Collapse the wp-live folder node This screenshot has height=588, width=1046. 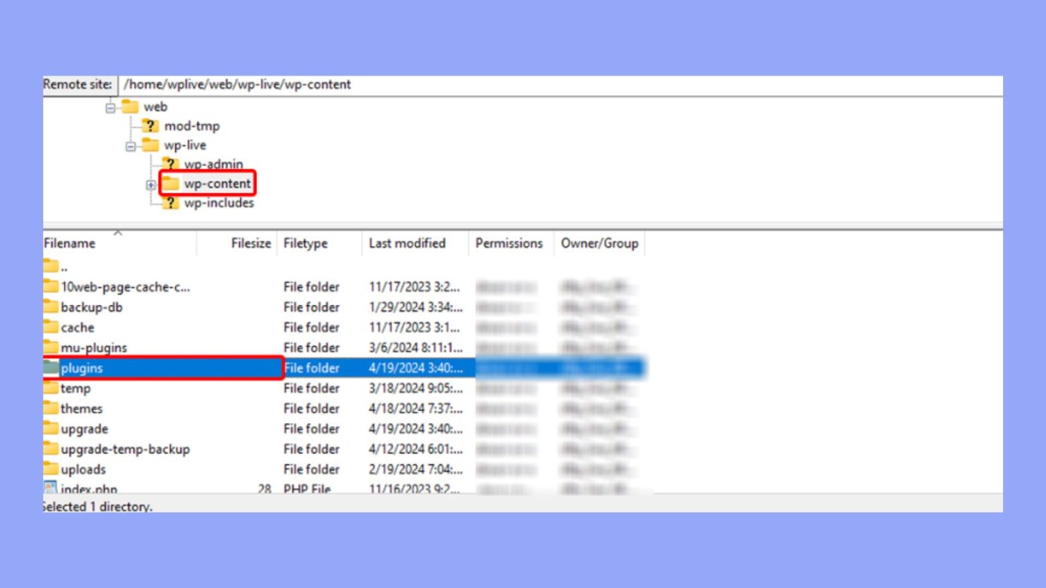coord(130,145)
